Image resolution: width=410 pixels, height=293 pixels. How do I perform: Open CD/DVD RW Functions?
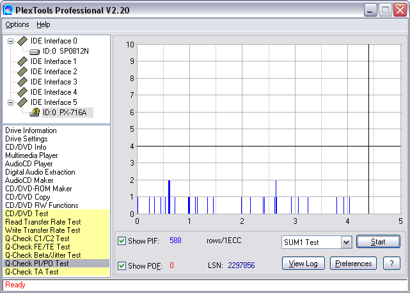coord(42,205)
